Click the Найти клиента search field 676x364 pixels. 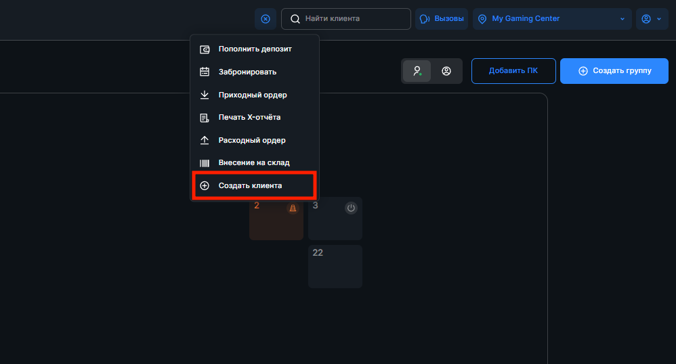click(x=345, y=19)
